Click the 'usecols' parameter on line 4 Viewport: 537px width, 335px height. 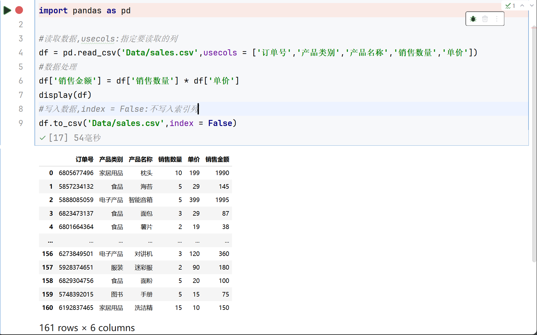[220, 53]
